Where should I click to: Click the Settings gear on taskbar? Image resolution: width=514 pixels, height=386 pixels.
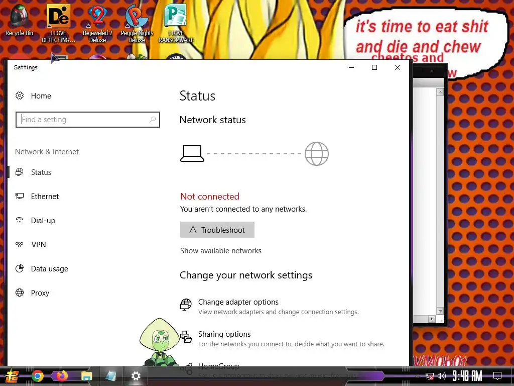[x=136, y=376]
